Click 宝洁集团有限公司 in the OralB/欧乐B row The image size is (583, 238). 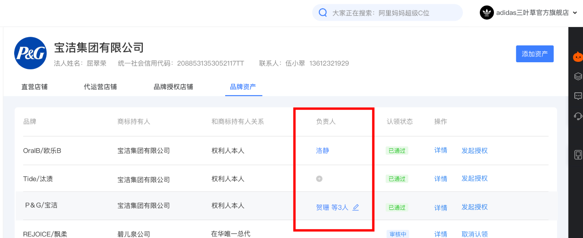tap(144, 150)
